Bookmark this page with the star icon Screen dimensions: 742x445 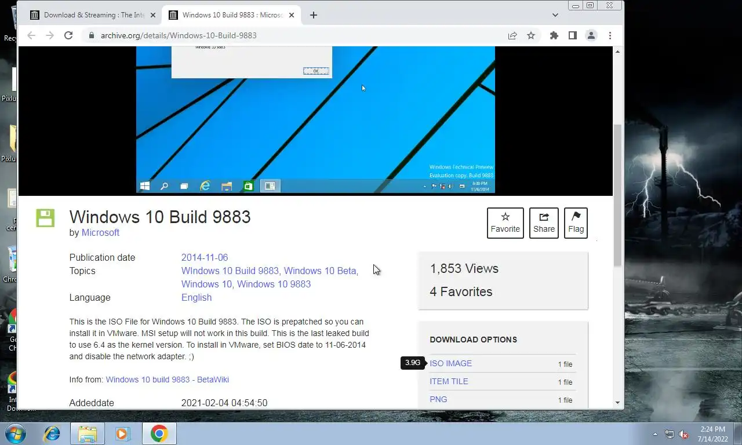point(531,35)
